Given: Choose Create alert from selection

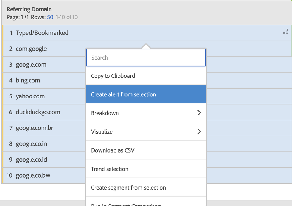Looking at the screenshot, I should click(123, 94).
